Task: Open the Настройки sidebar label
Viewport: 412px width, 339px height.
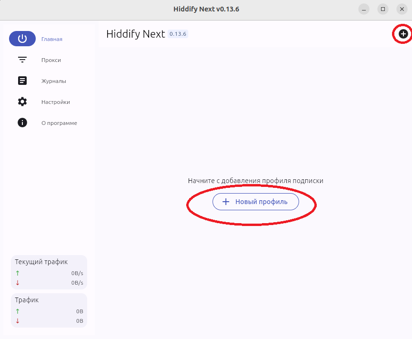Action: 55,102
